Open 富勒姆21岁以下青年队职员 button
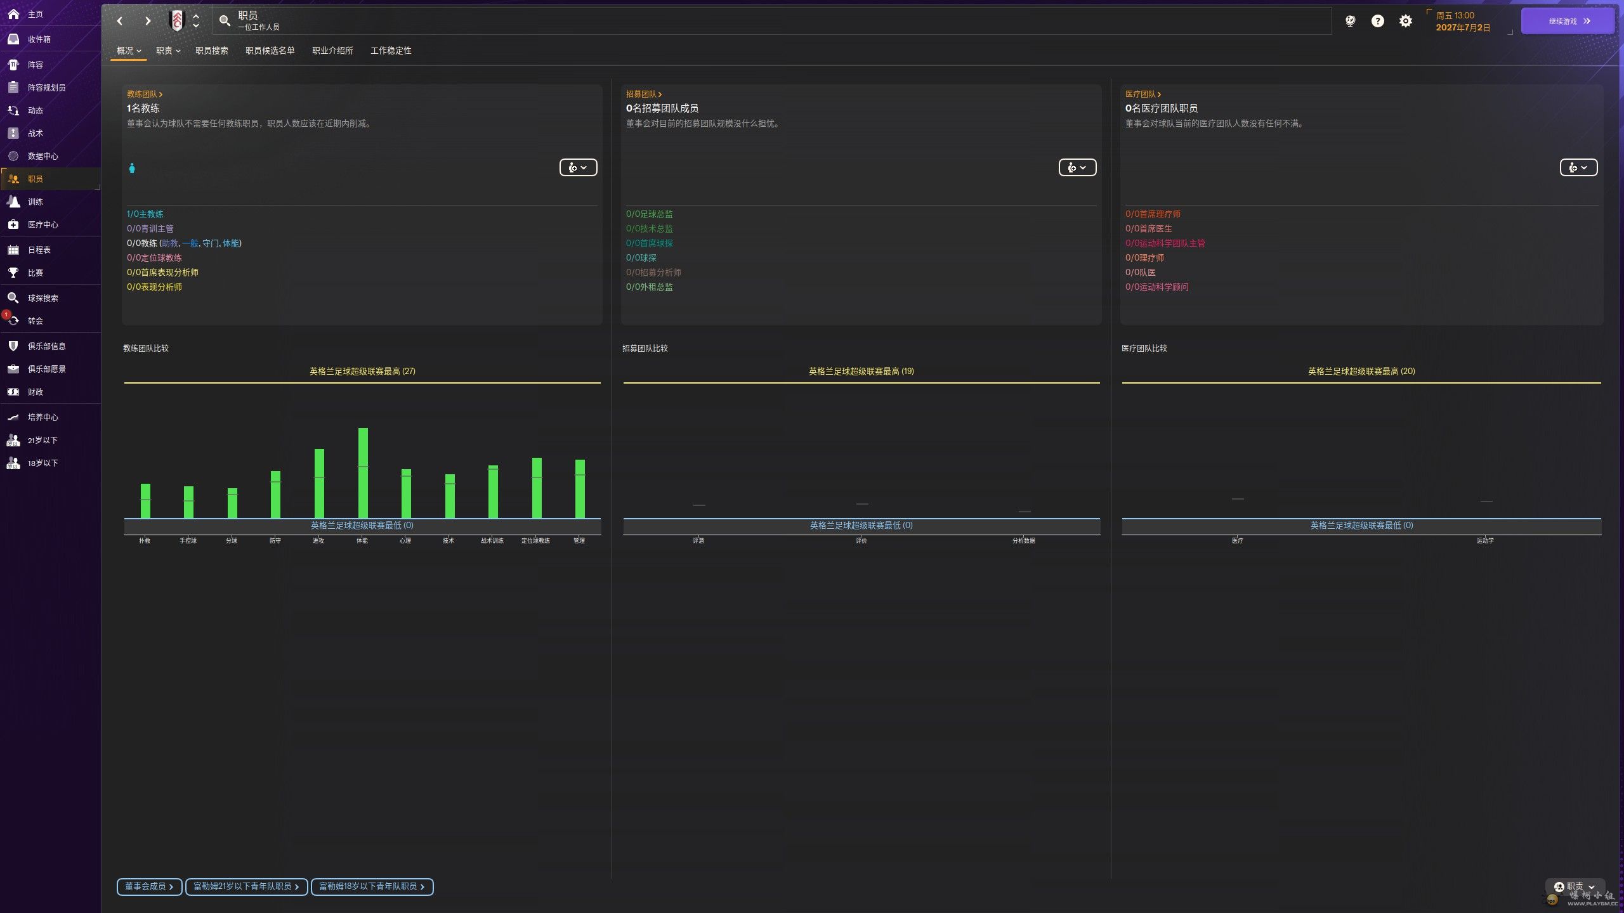1624x913 pixels. (246, 886)
